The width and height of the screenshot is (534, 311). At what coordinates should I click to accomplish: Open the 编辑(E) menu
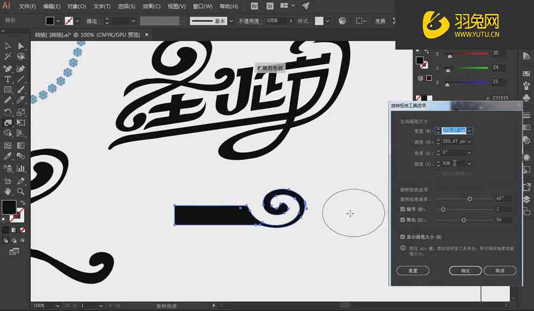(x=52, y=6)
